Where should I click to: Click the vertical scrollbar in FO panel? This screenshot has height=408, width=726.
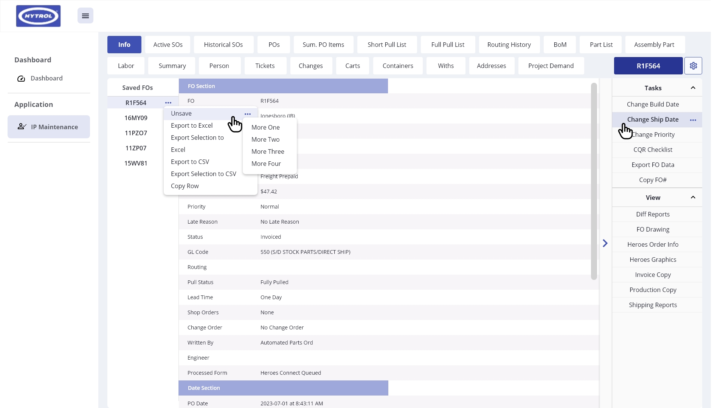pyautogui.click(x=594, y=181)
